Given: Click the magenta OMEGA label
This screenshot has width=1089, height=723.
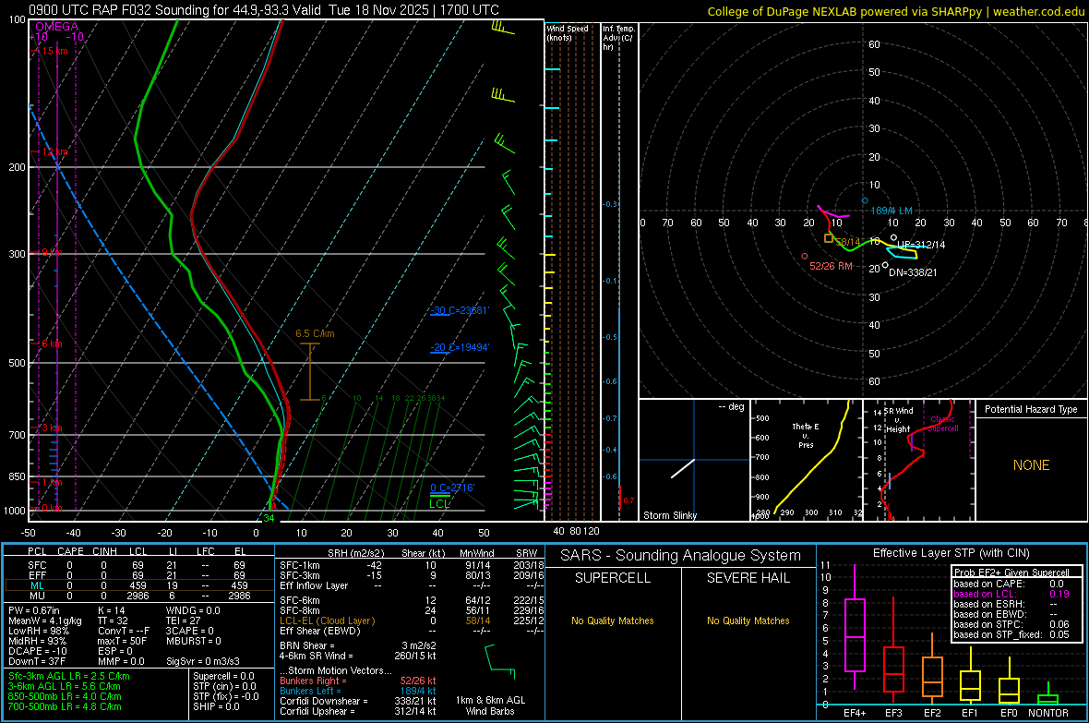Looking at the screenshot, I should point(57,27).
